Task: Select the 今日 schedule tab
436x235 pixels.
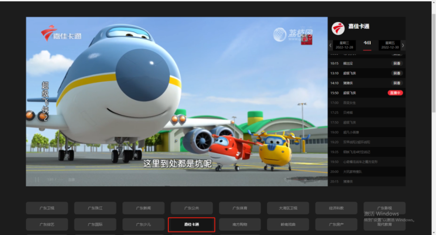Action: (367, 45)
